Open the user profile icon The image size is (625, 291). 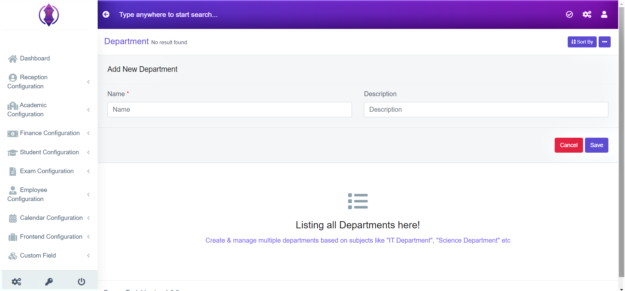(604, 14)
